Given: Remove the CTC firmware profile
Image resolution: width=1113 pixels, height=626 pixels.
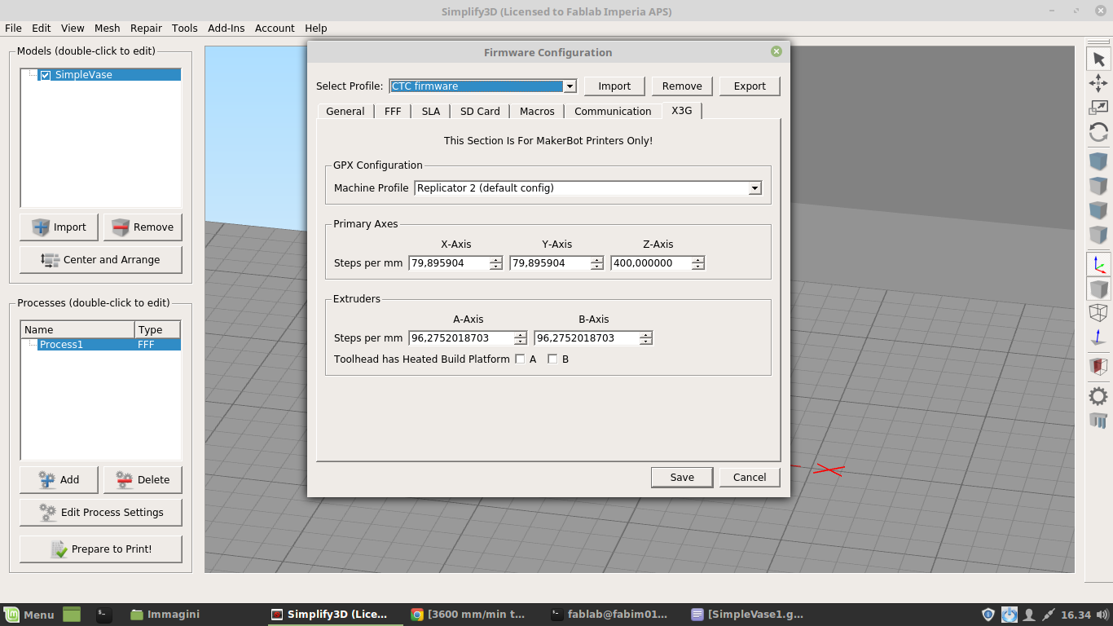Looking at the screenshot, I should click(x=682, y=86).
